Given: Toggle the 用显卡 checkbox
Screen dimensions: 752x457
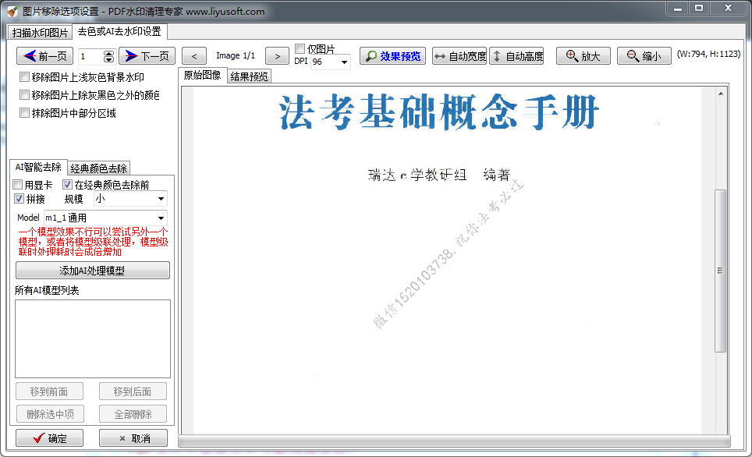Looking at the screenshot, I should tap(19, 185).
